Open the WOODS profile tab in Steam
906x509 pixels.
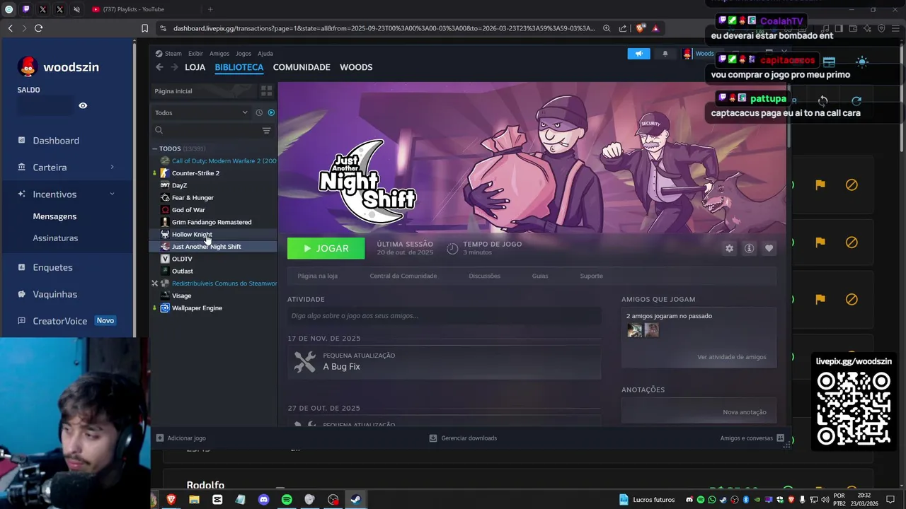coord(356,67)
